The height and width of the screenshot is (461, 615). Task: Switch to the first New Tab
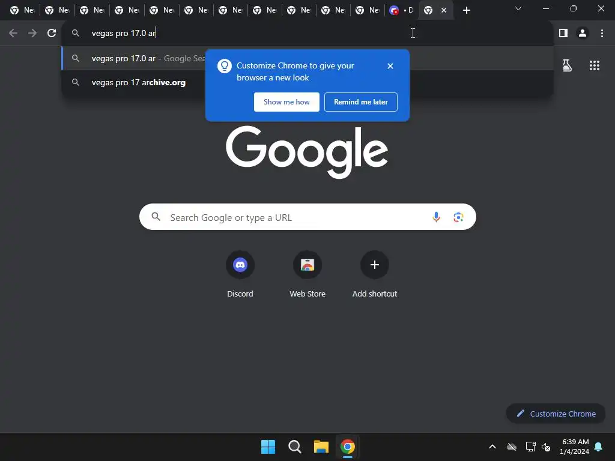[x=22, y=10]
